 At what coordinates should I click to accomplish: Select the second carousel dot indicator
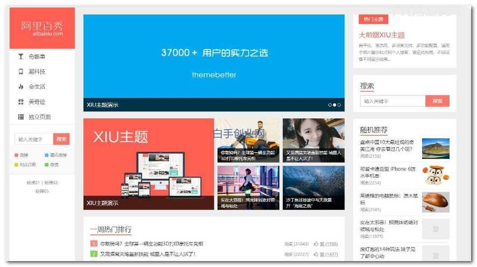click(x=334, y=105)
